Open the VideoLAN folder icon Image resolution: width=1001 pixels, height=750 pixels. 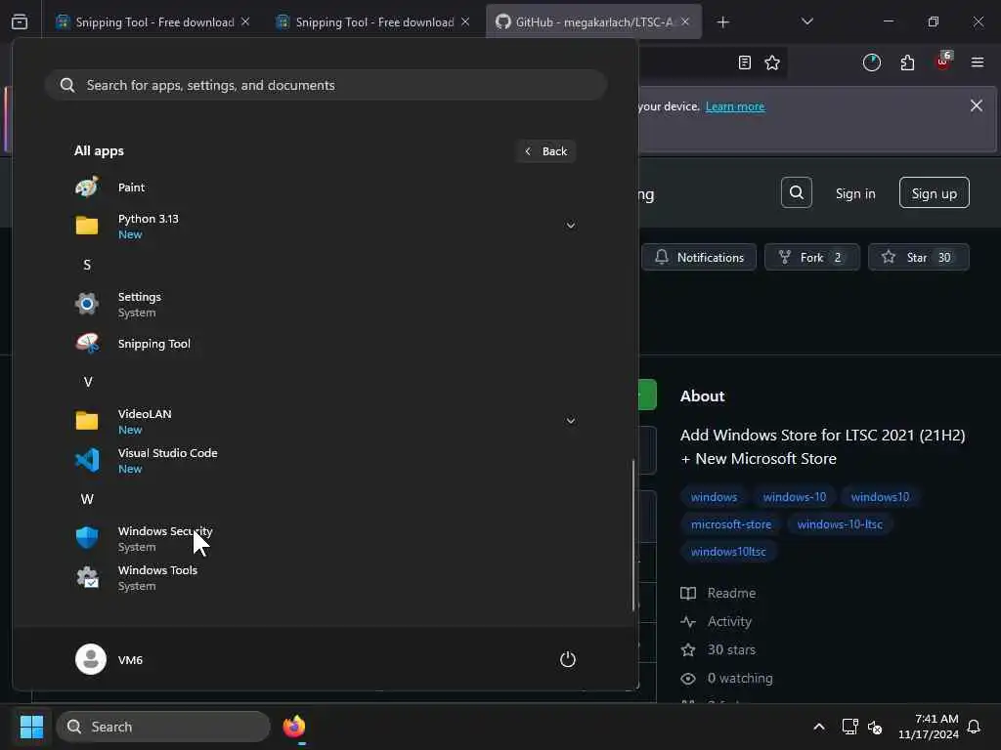[x=87, y=421]
